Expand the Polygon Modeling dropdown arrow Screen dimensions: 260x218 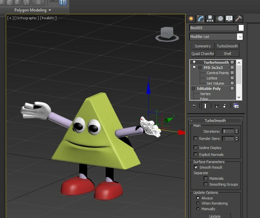50,10
